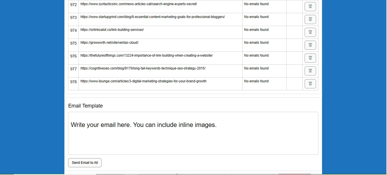Click the sirlinksalot.co link-building-services URL
Screen dimensions: 387x175
112,30
